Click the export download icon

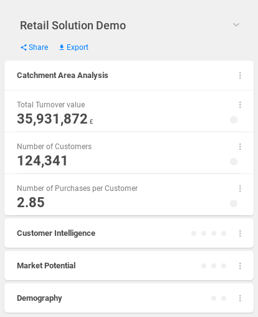[62, 47]
